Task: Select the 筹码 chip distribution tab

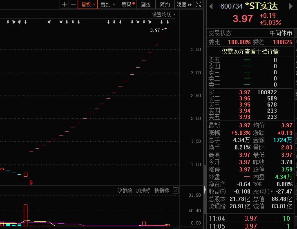Action: (128, 4)
